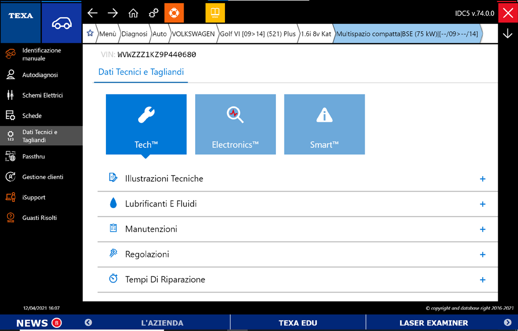Open Schemi Elettrici section
Image resolution: width=518 pixels, height=331 pixels.
point(41,95)
